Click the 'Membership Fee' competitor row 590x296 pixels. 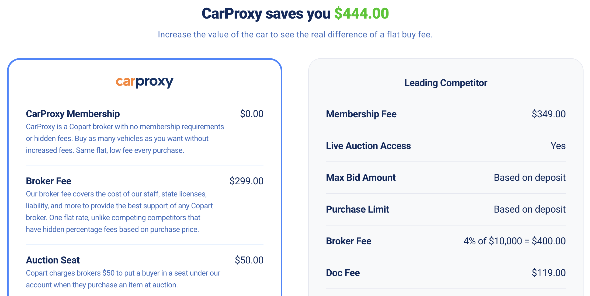click(361, 114)
